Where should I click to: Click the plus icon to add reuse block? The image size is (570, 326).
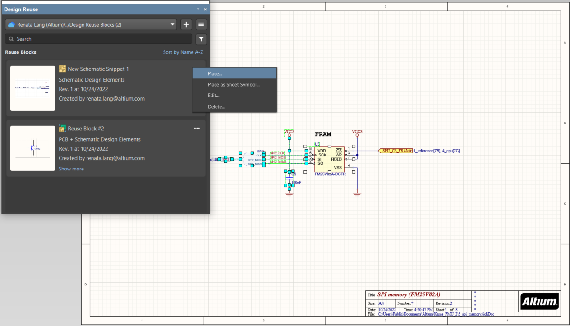(186, 24)
